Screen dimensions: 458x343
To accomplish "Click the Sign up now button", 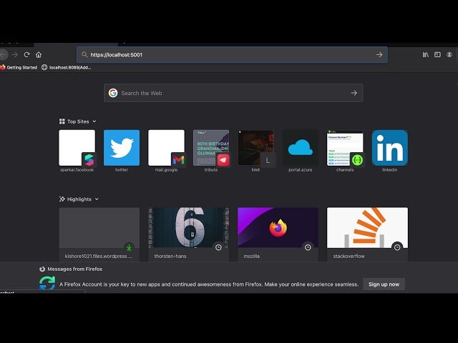I will tap(384, 284).
